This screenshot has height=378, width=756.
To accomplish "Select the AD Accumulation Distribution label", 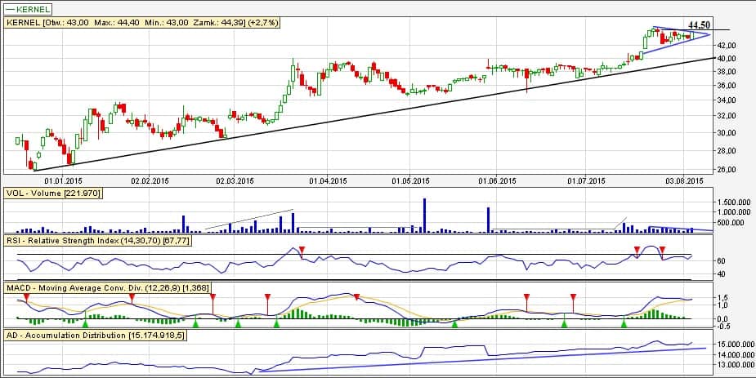I will coord(96,336).
